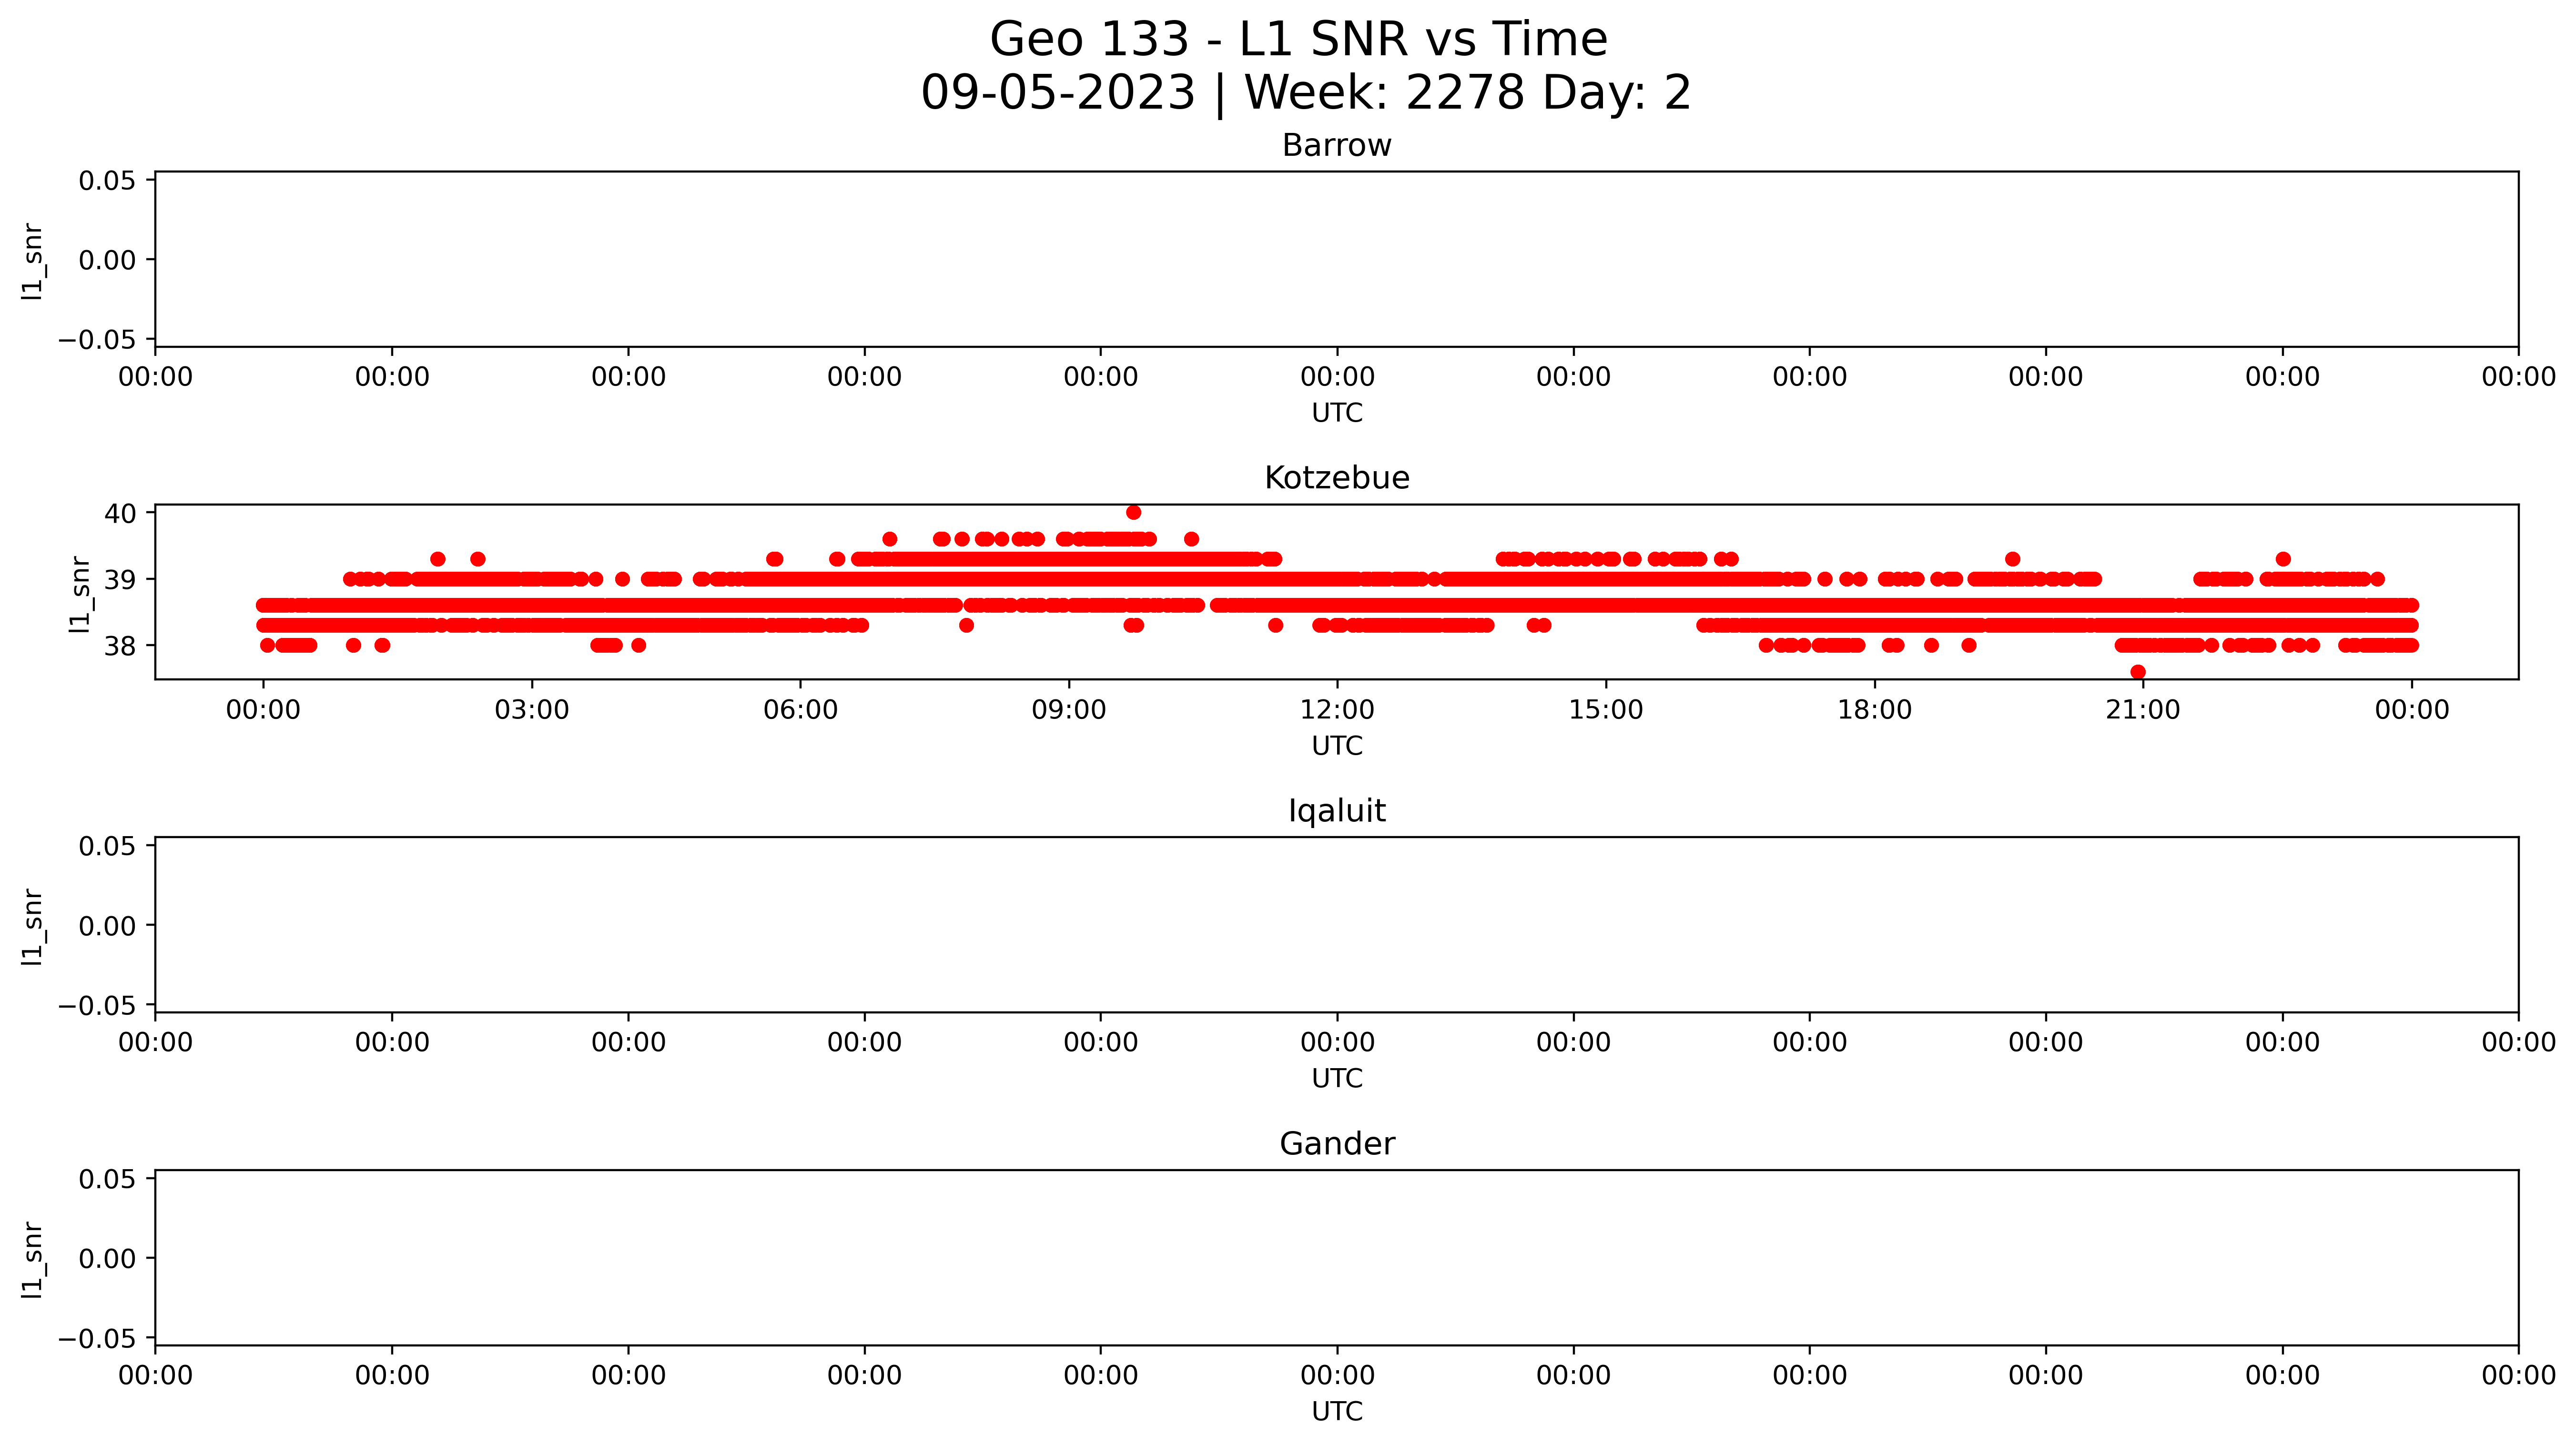This screenshot has width=2576, height=1445.
Task: Click the Kotzebue x-axis tick '09:00'
Action: click(1069, 711)
